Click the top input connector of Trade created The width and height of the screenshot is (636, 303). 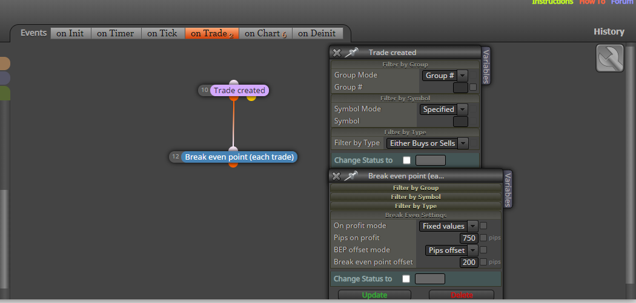(x=234, y=83)
